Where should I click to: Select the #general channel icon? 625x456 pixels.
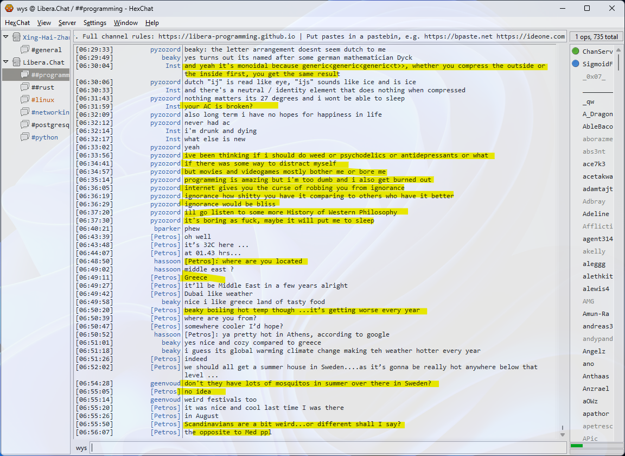25,50
